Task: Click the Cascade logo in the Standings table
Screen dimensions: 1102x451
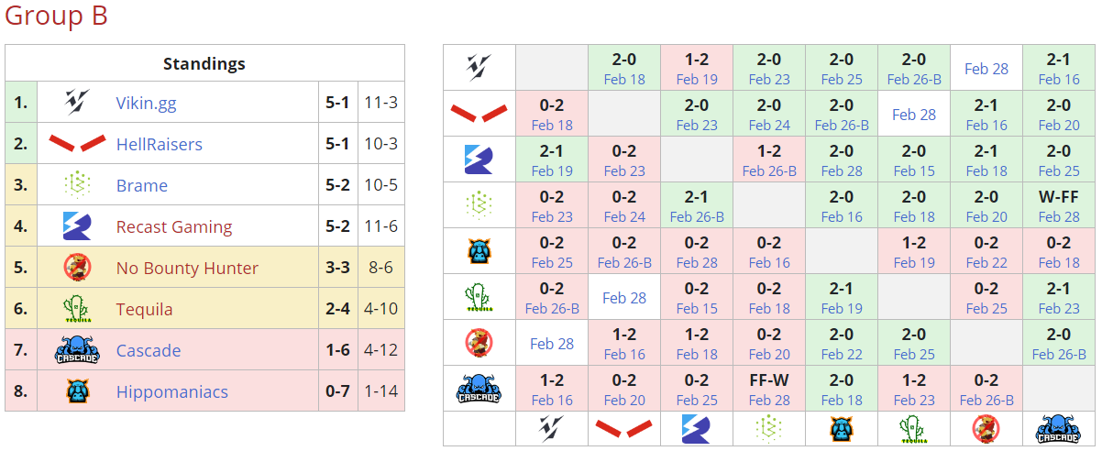Action: point(77,350)
